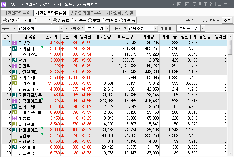Click the 당일종가 column header

click(188, 37)
